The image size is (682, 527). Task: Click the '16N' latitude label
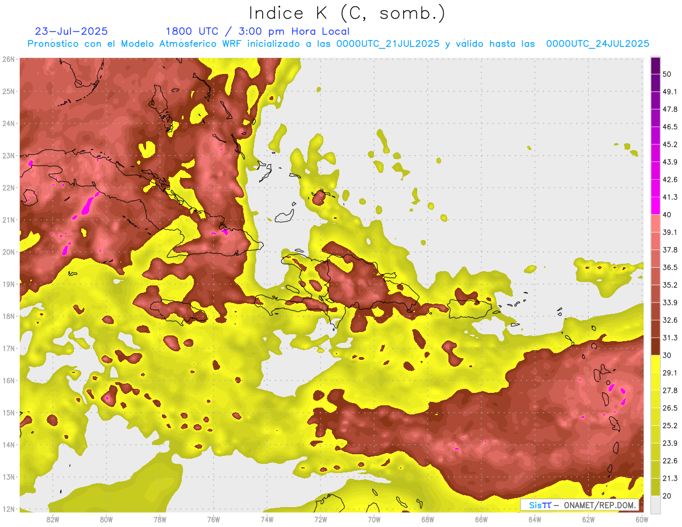click(9, 380)
